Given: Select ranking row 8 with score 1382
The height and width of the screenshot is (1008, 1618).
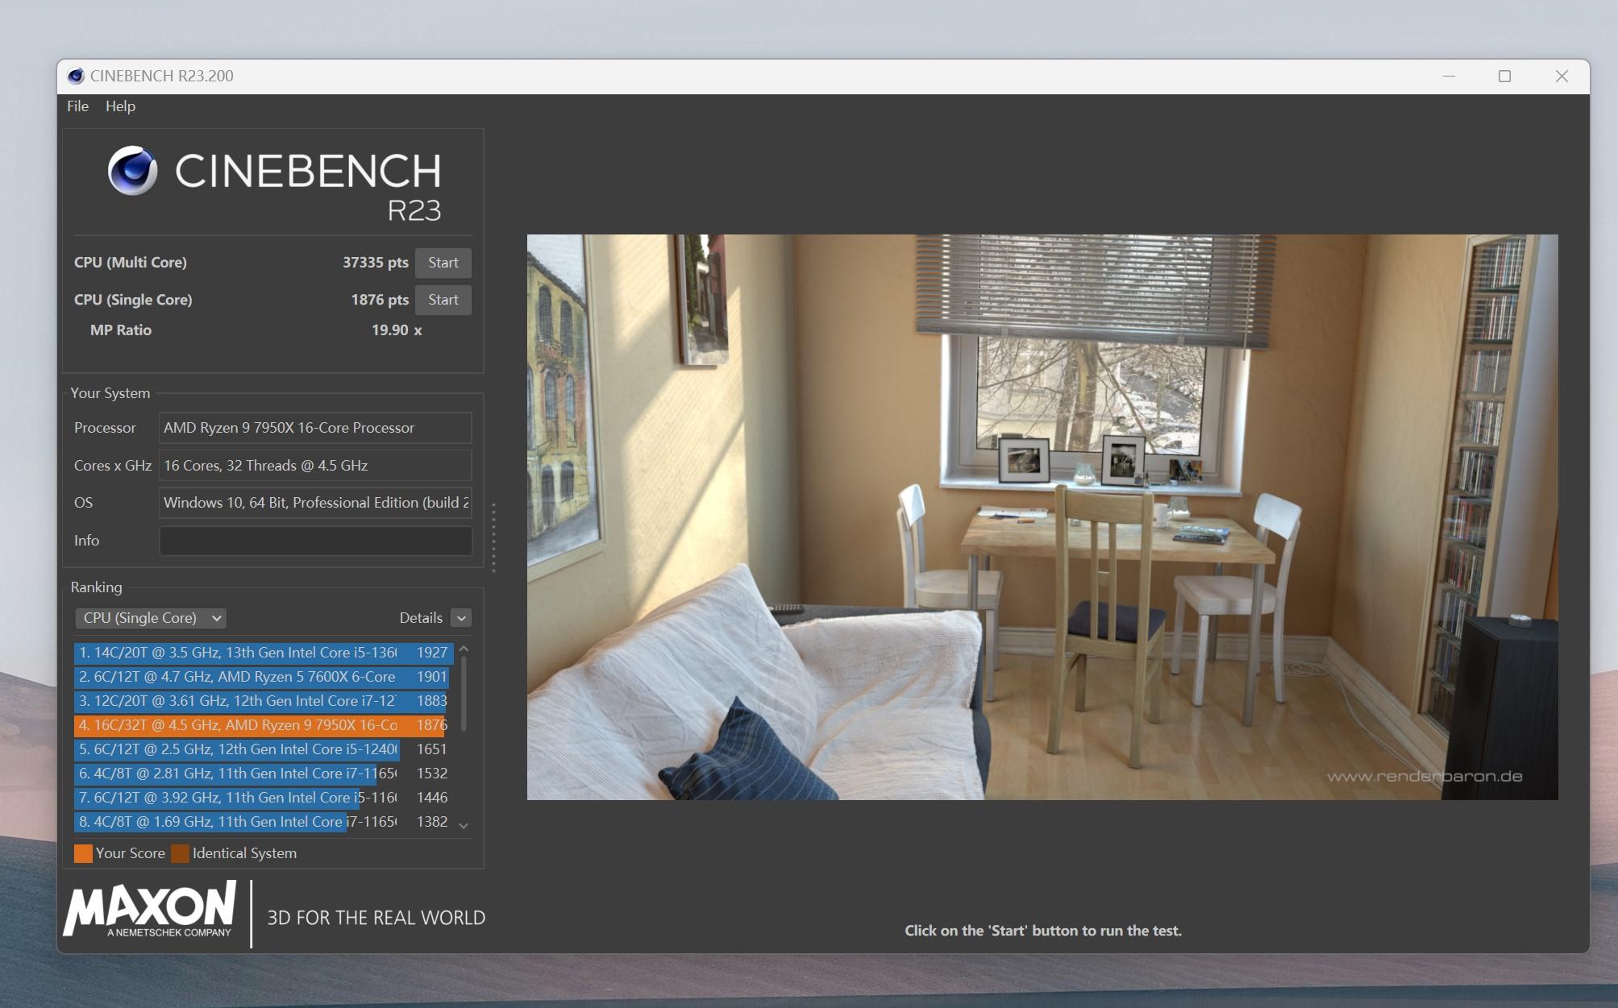Looking at the screenshot, I should pyautogui.click(x=263, y=822).
